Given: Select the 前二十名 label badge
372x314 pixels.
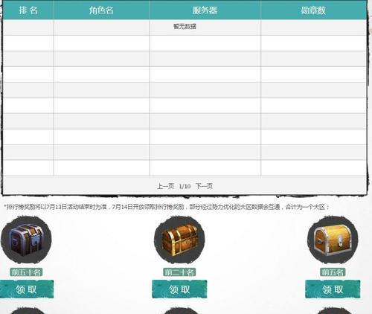Looking at the screenshot, I should [179, 272].
